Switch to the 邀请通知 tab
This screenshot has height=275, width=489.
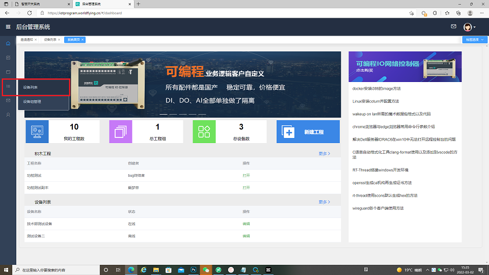pos(26,40)
